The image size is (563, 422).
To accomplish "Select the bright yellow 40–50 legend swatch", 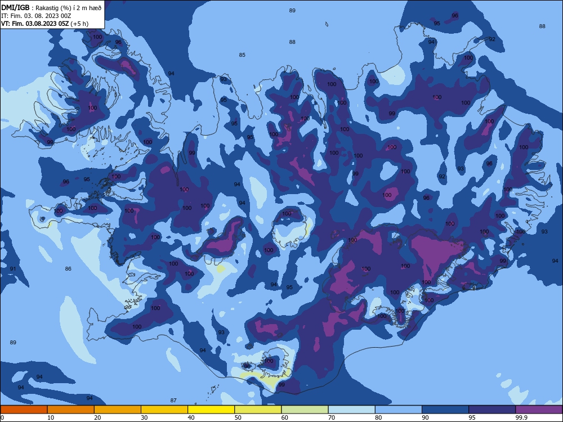I will point(211,410).
